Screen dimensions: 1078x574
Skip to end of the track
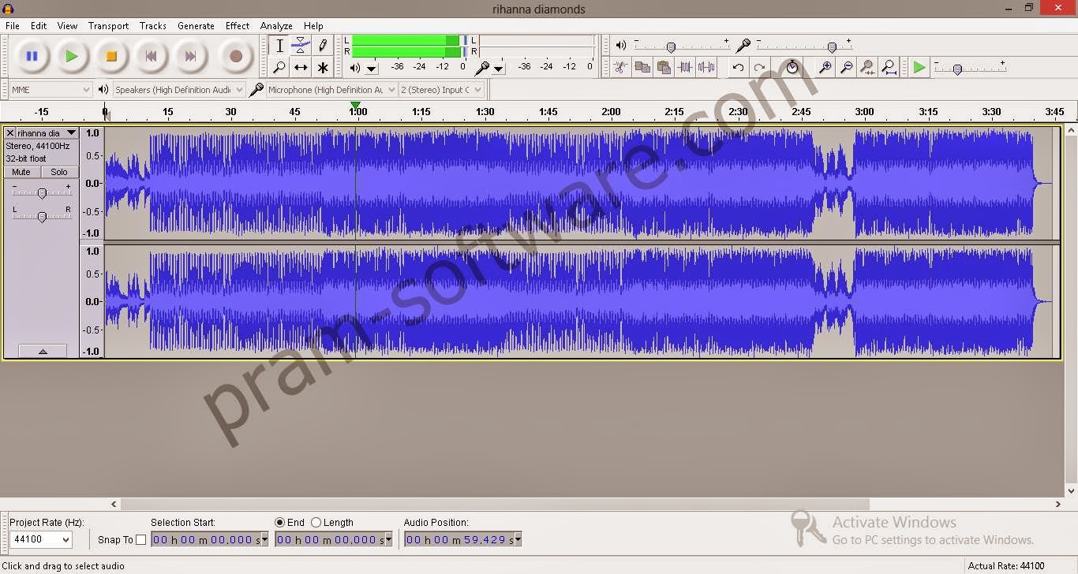[x=190, y=56]
